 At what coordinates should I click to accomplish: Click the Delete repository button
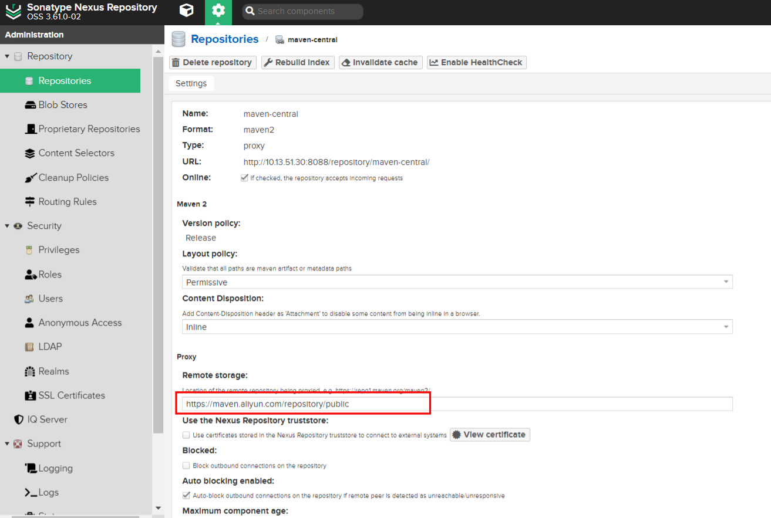pyautogui.click(x=213, y=62)
